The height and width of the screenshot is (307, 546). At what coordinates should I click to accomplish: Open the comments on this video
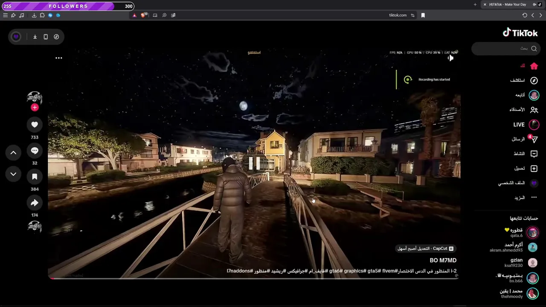click(x=35, y=151)
